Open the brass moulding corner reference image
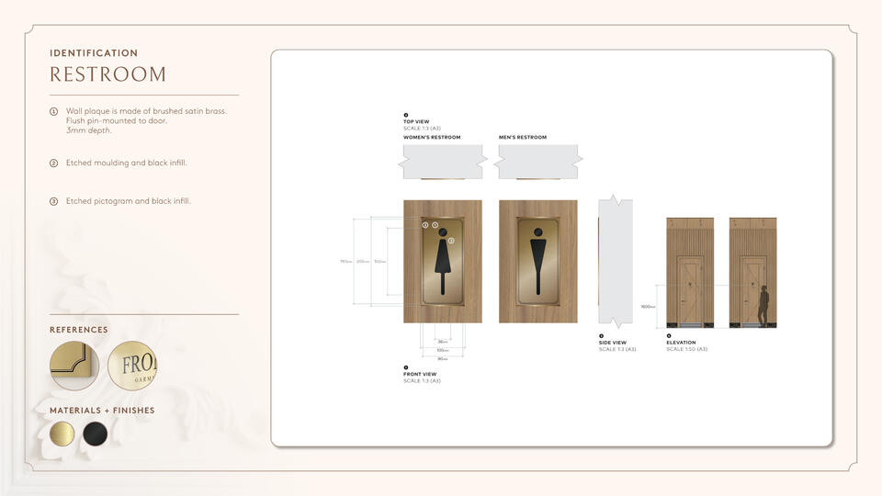The image size is (882, 496). [75, 366]
